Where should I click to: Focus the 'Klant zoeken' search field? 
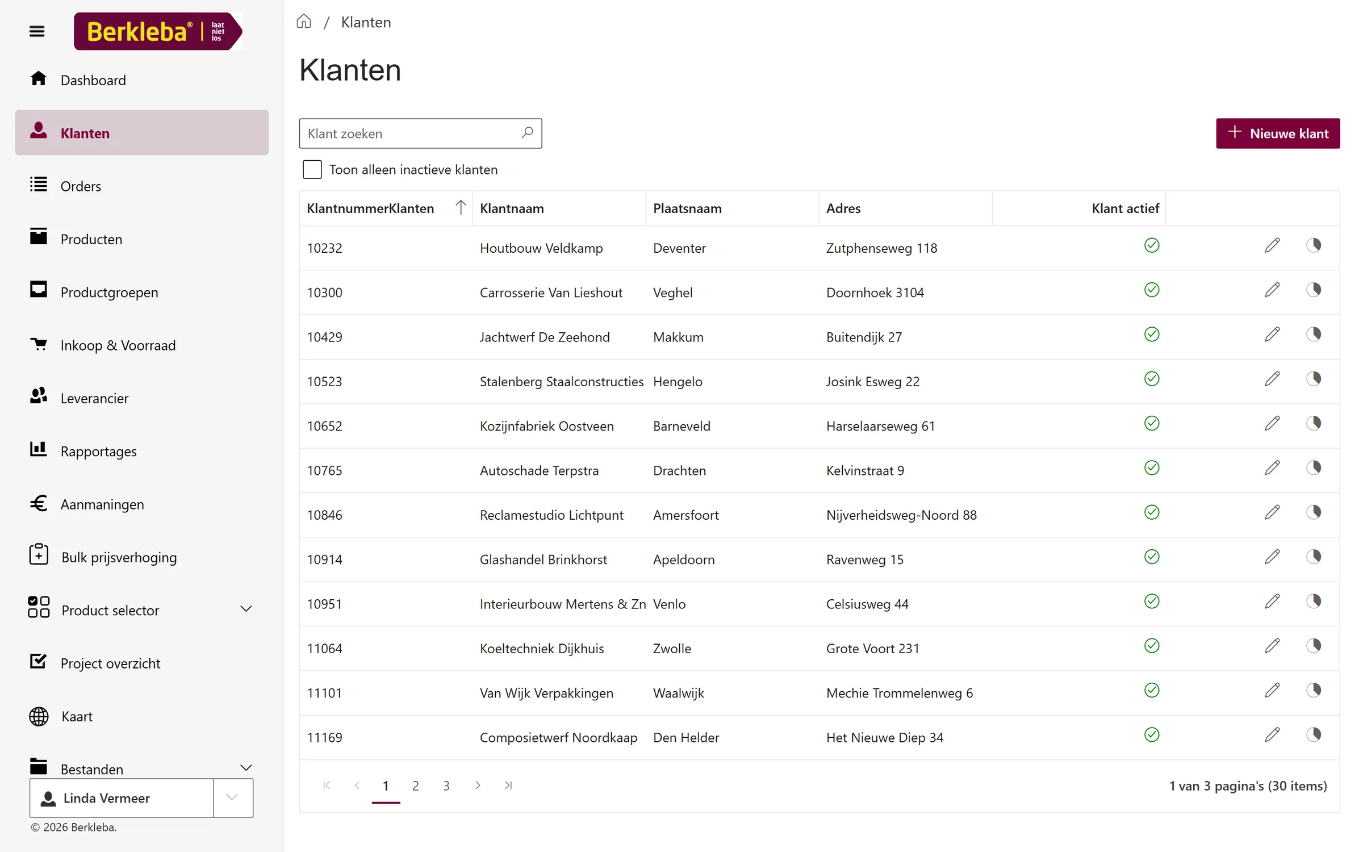(x=420, y=133)
